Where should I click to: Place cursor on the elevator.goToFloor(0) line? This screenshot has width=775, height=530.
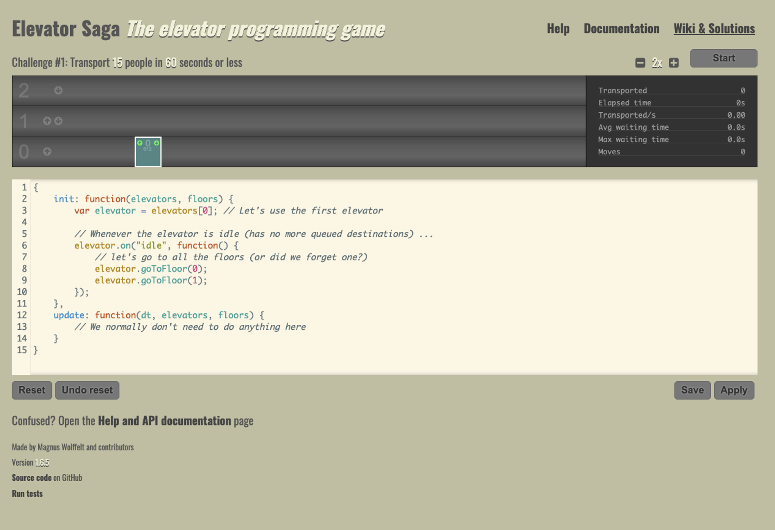[x=151, y=269]
